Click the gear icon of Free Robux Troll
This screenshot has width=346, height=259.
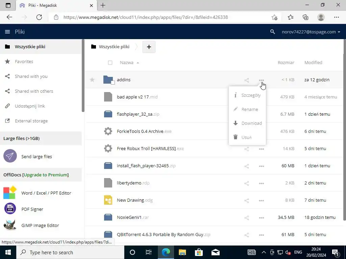tap(108, 148)
